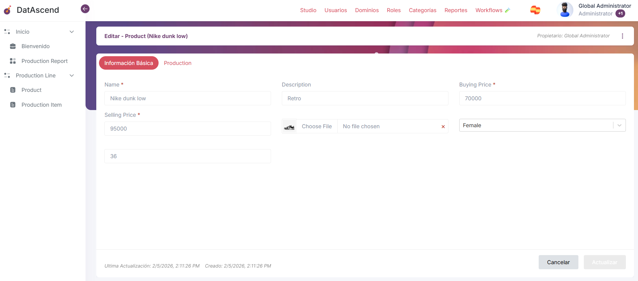Click the Actualizar button
Viewport: 638px width, 281px height.
tap(604, 262)
